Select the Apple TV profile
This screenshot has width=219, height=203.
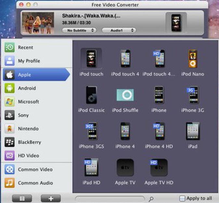click(125, 171)
